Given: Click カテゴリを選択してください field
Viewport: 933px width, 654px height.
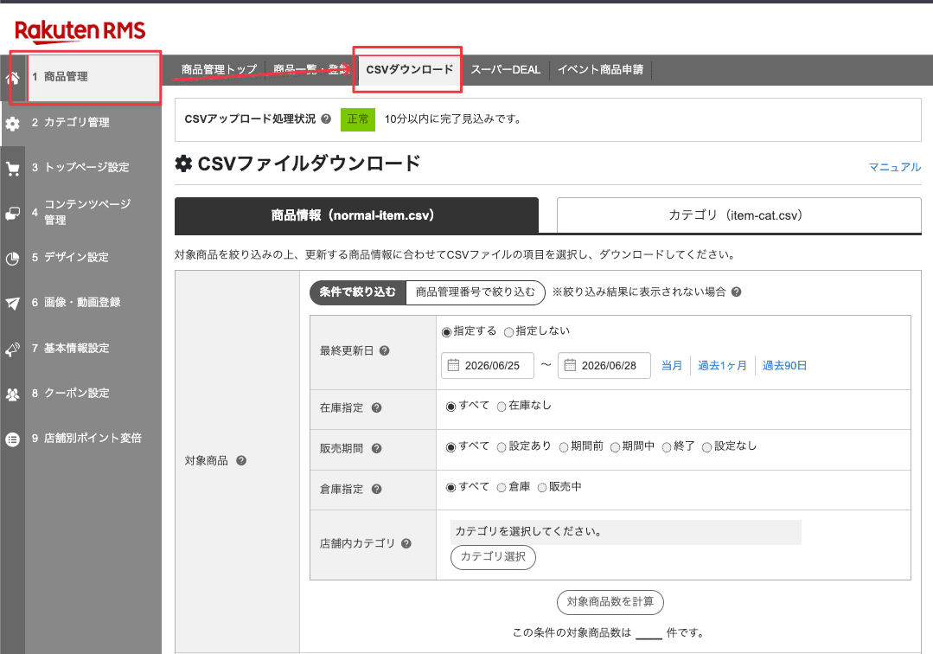Looking at the screenshot, I should [x=626, y=531].
